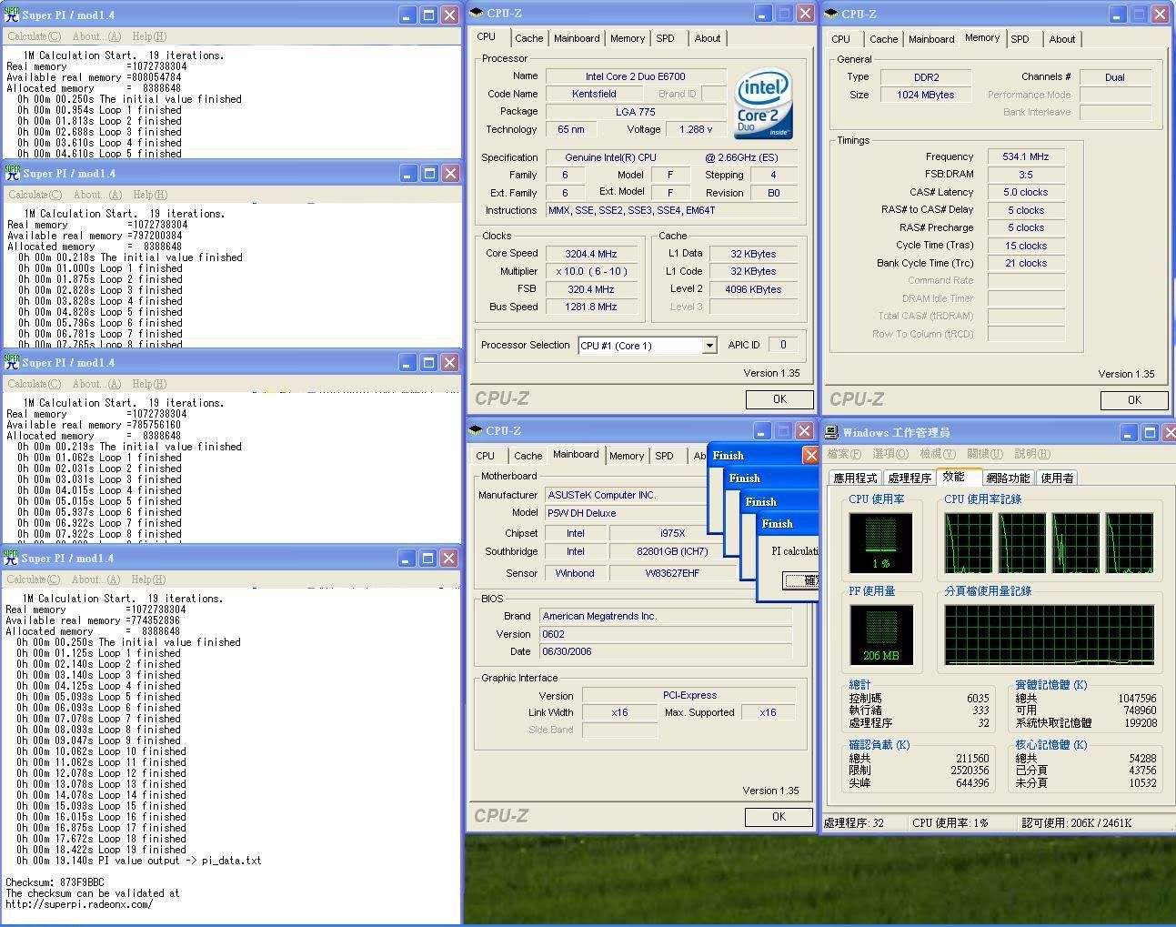Open Help menu in Super PI checksum window
1176x927 pixels.
point(148,579)
